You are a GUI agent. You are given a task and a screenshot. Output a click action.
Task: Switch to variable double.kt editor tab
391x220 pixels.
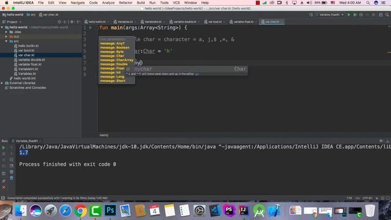[185, 22]
